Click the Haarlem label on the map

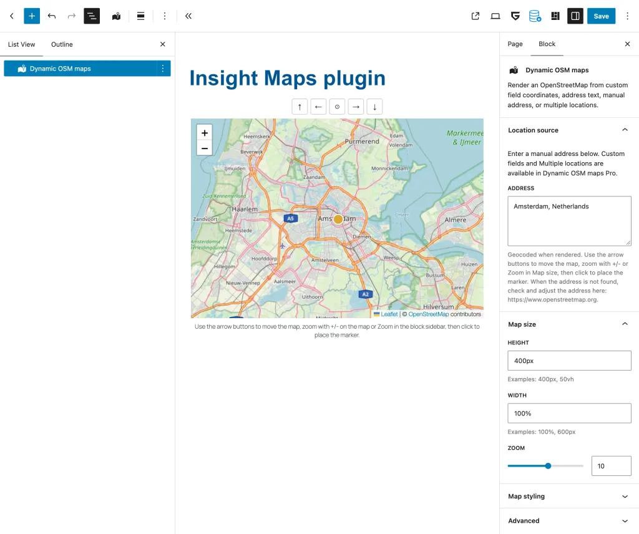[245, 209]
